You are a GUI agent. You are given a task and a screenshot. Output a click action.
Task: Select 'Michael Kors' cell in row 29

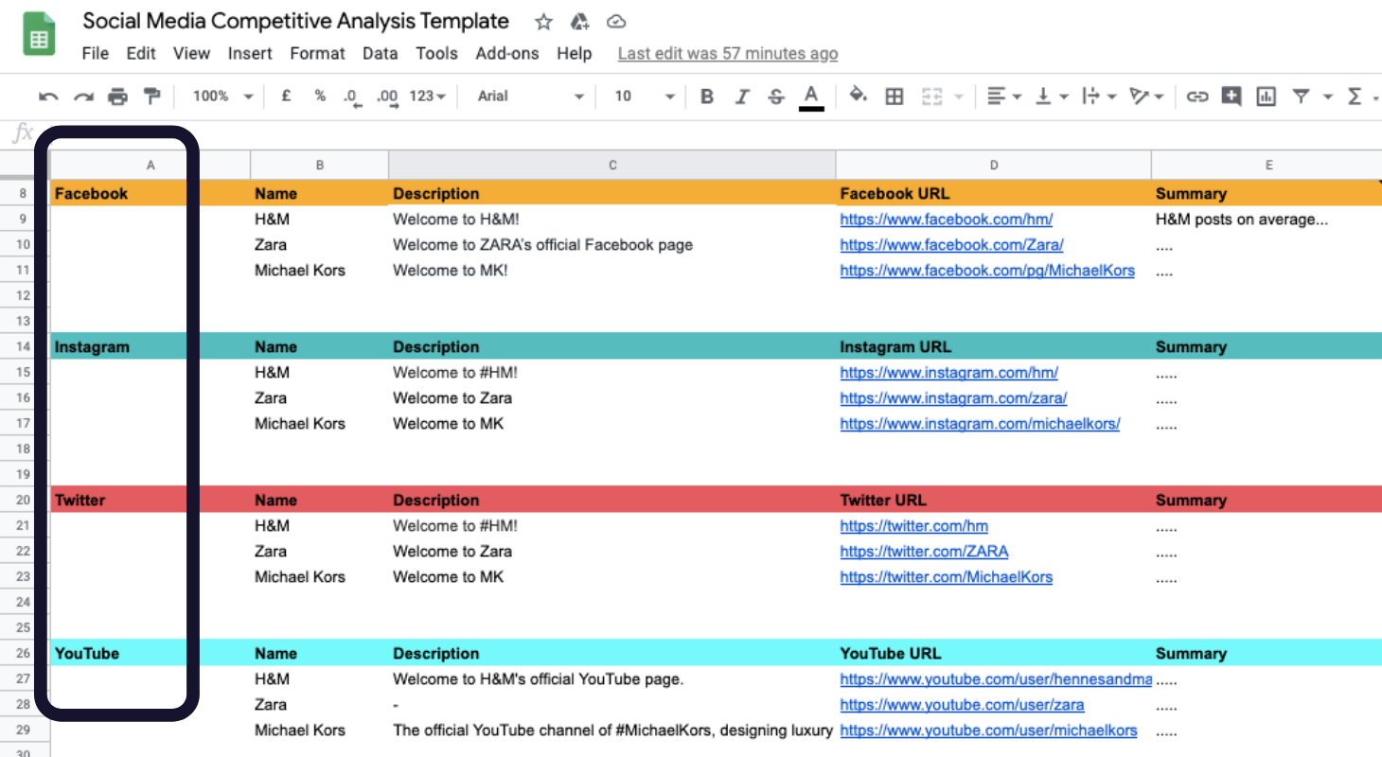[x=320, y=731]
